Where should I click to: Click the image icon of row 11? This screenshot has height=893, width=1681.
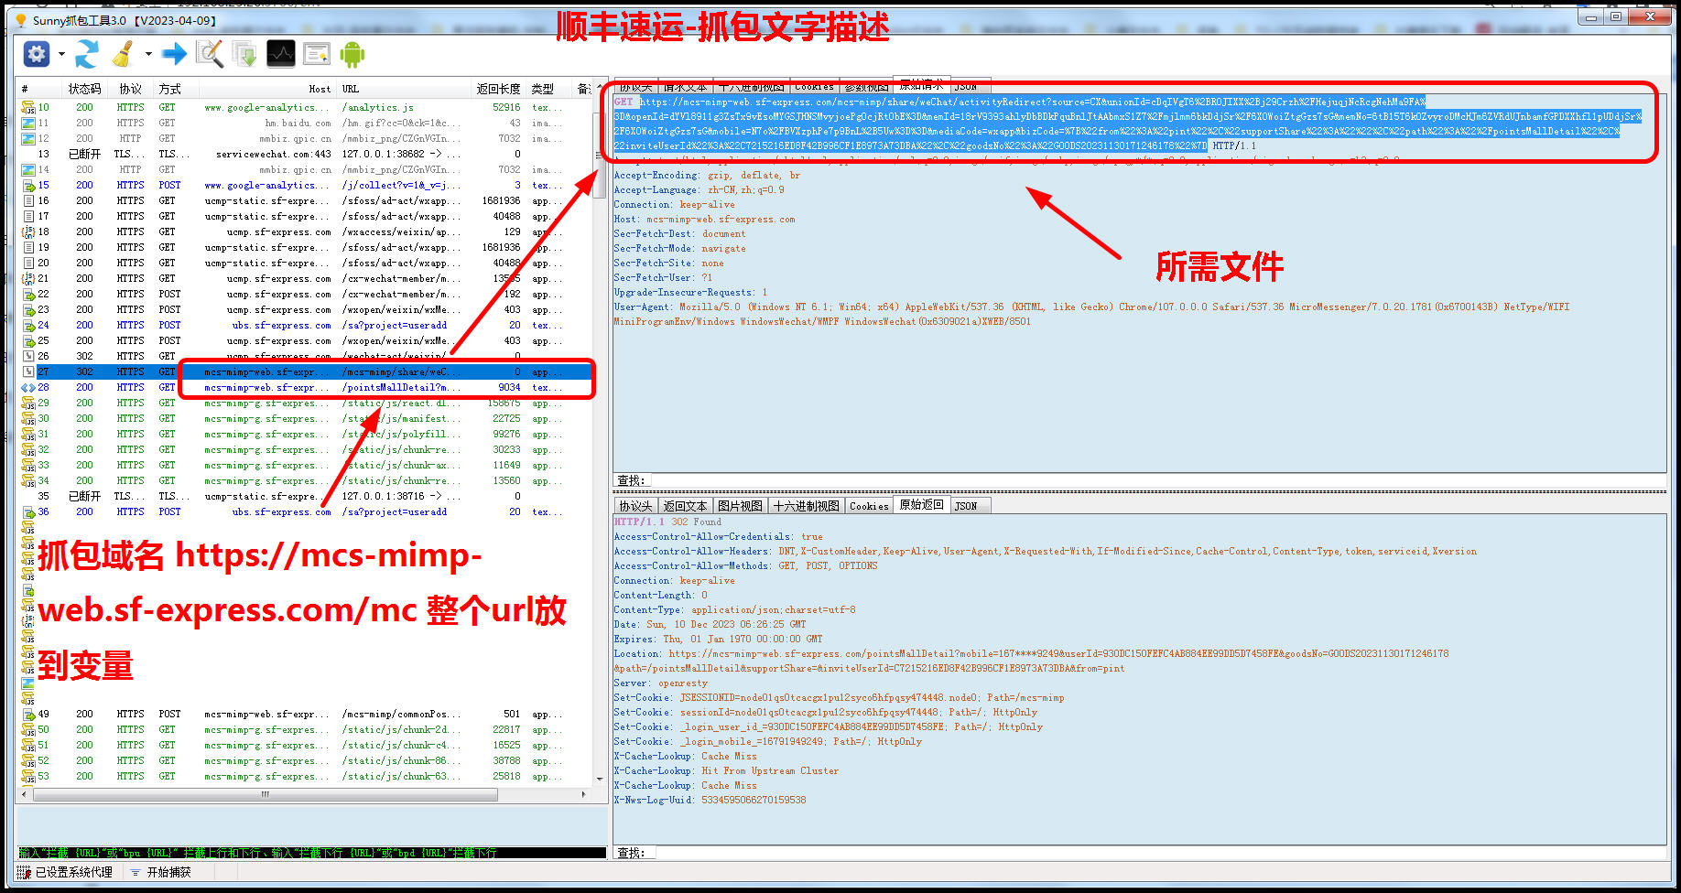[x=27, y=123]
